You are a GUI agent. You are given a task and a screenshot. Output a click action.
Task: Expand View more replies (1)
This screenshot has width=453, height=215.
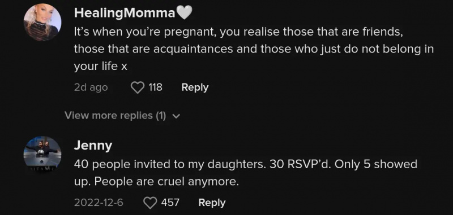(122, 116)
